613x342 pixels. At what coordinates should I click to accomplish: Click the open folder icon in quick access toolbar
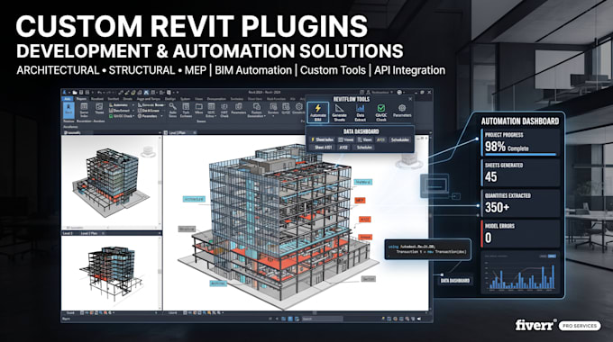(74, 93)
